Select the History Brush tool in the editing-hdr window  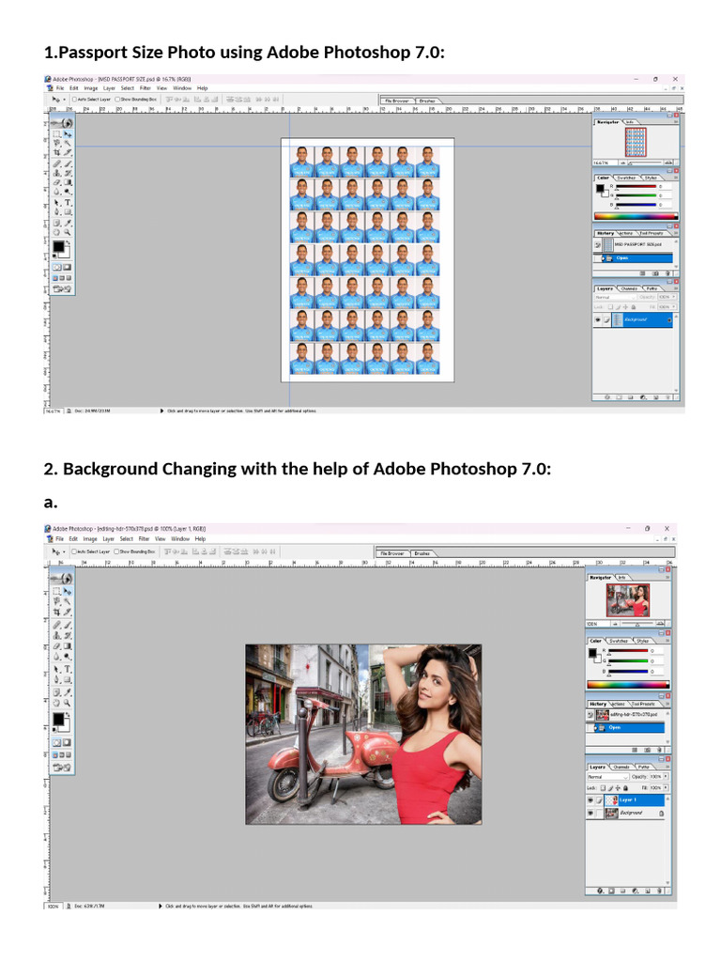[x=68, y=636]
